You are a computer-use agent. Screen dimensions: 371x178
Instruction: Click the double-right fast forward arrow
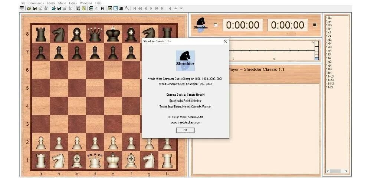[157, 9]
